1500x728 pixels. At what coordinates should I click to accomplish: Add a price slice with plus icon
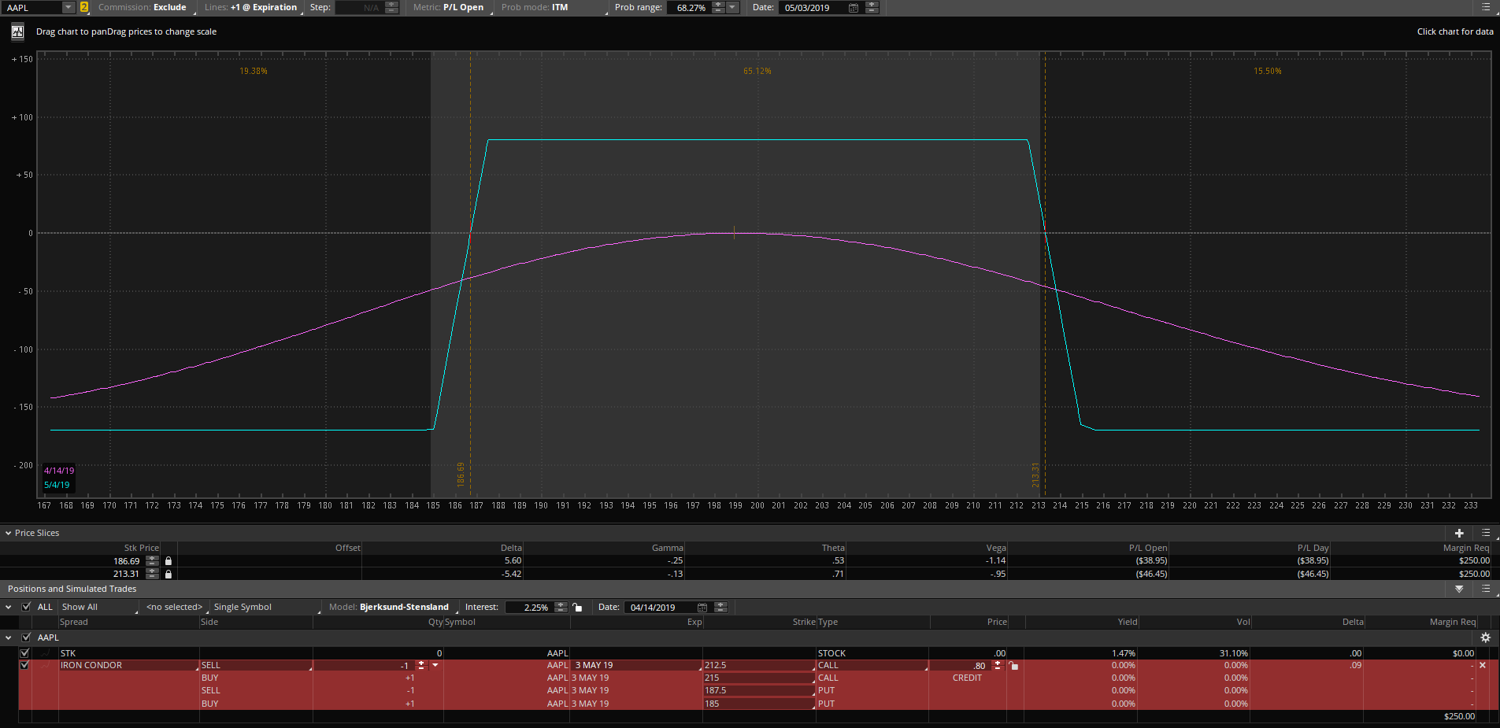1459,533
